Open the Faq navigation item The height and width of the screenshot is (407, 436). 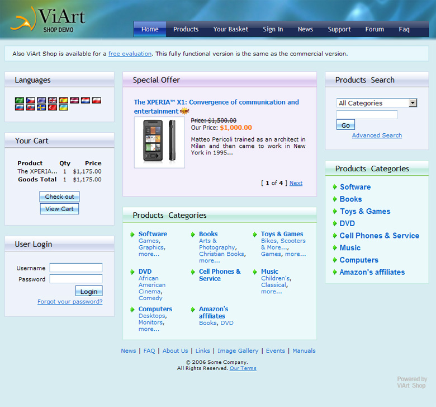[404, 29]
